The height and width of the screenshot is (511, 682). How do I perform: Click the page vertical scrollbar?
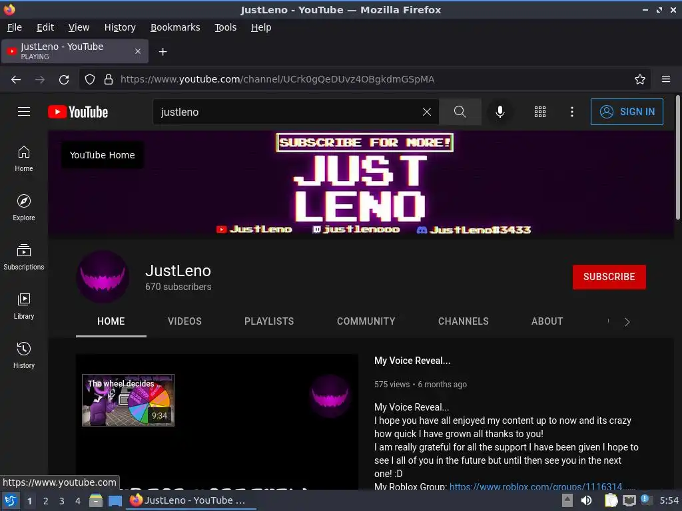point(677,157)
